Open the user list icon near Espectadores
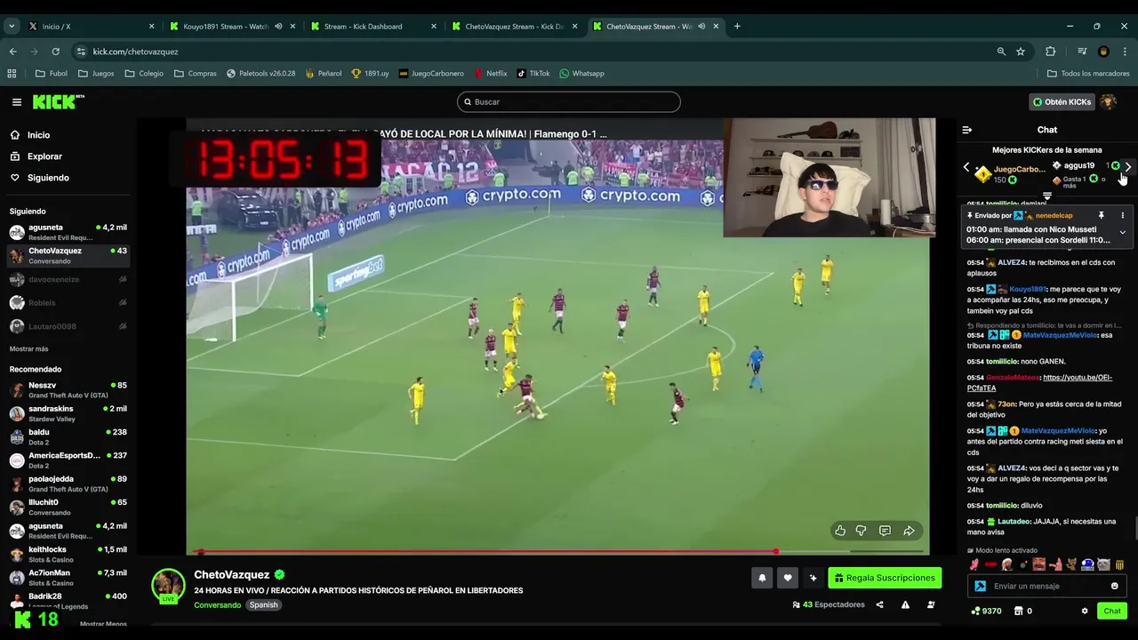 [931, 604]
